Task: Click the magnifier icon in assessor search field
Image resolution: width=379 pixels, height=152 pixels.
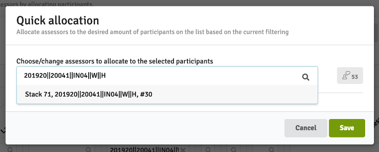Action: pyautogui.click(x=305, y=77)
